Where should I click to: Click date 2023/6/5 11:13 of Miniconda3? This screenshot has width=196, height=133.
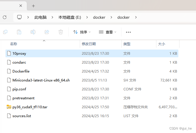(94, 80)
